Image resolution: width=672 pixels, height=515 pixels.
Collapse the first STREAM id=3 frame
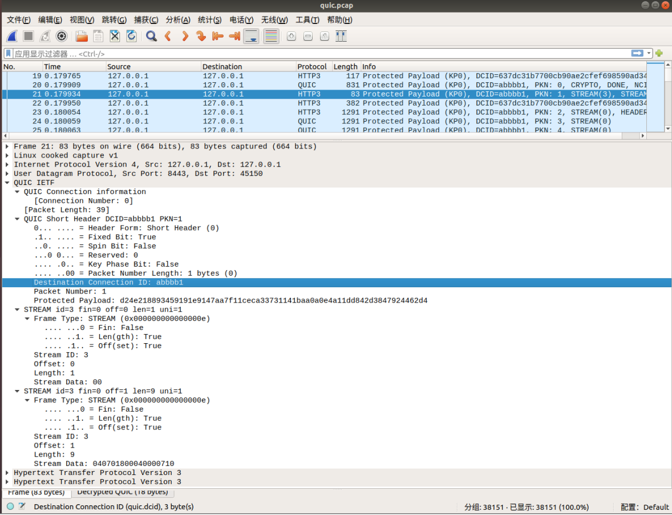pos(16,309)
